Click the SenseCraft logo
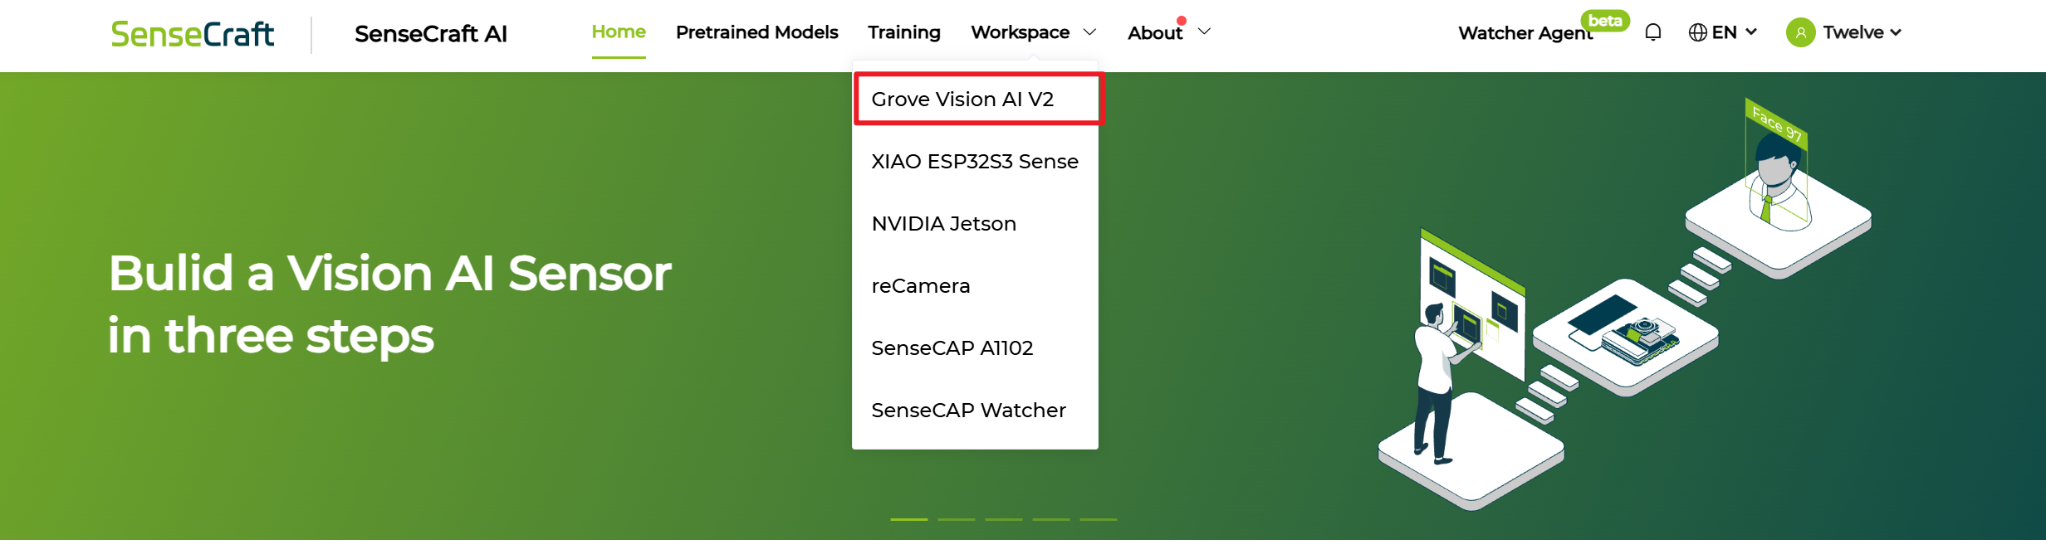Viewport: 2046px width, 559px height. tap(192, 34)
